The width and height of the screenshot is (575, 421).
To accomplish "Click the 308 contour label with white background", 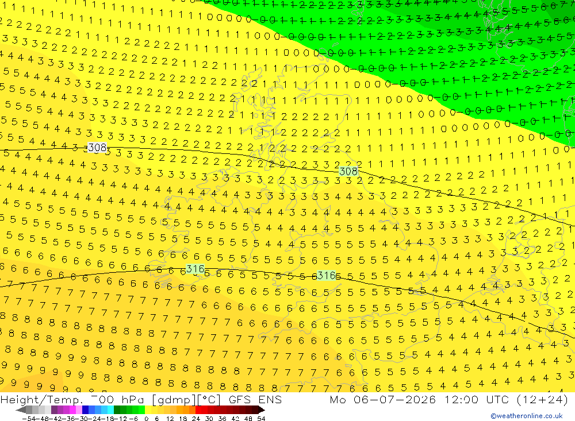I will click(97, 148).
